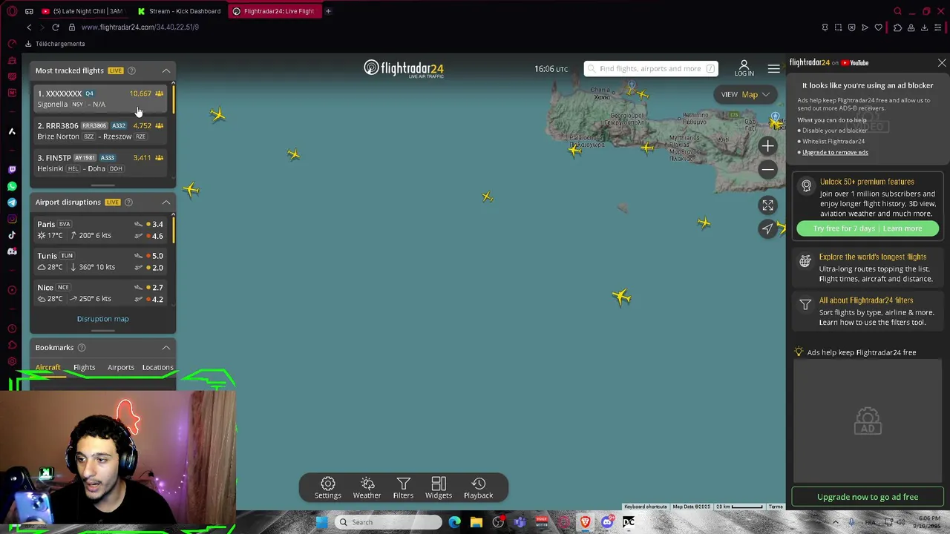This screenshot has height=534, width=950.
Task: Select tracked flight RRR3806 row
Action: (100, 131)
